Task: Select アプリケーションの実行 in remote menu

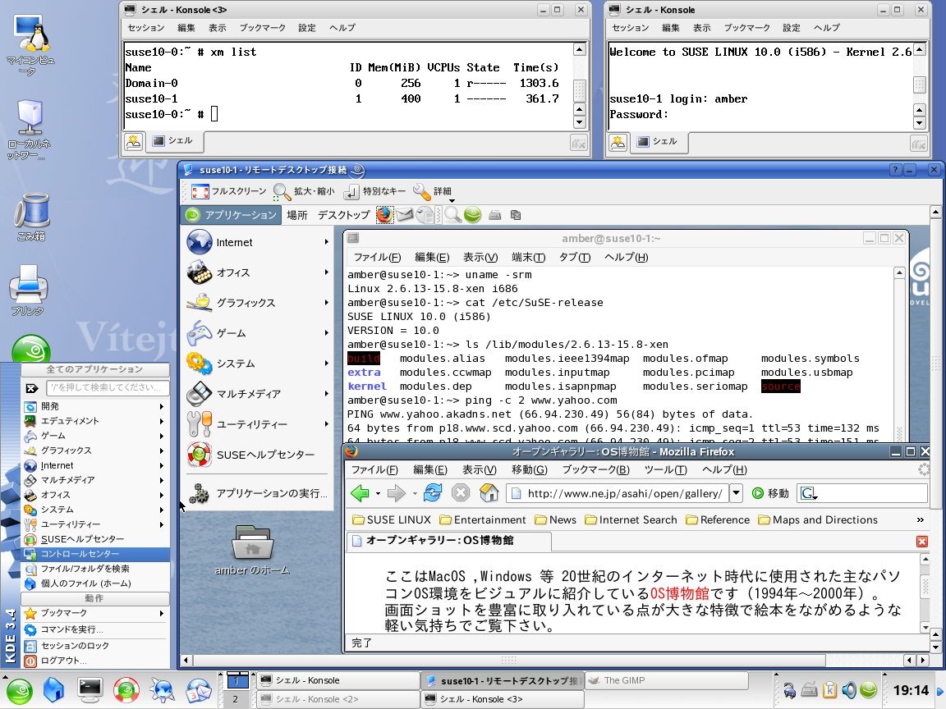Action: (258, 493)
